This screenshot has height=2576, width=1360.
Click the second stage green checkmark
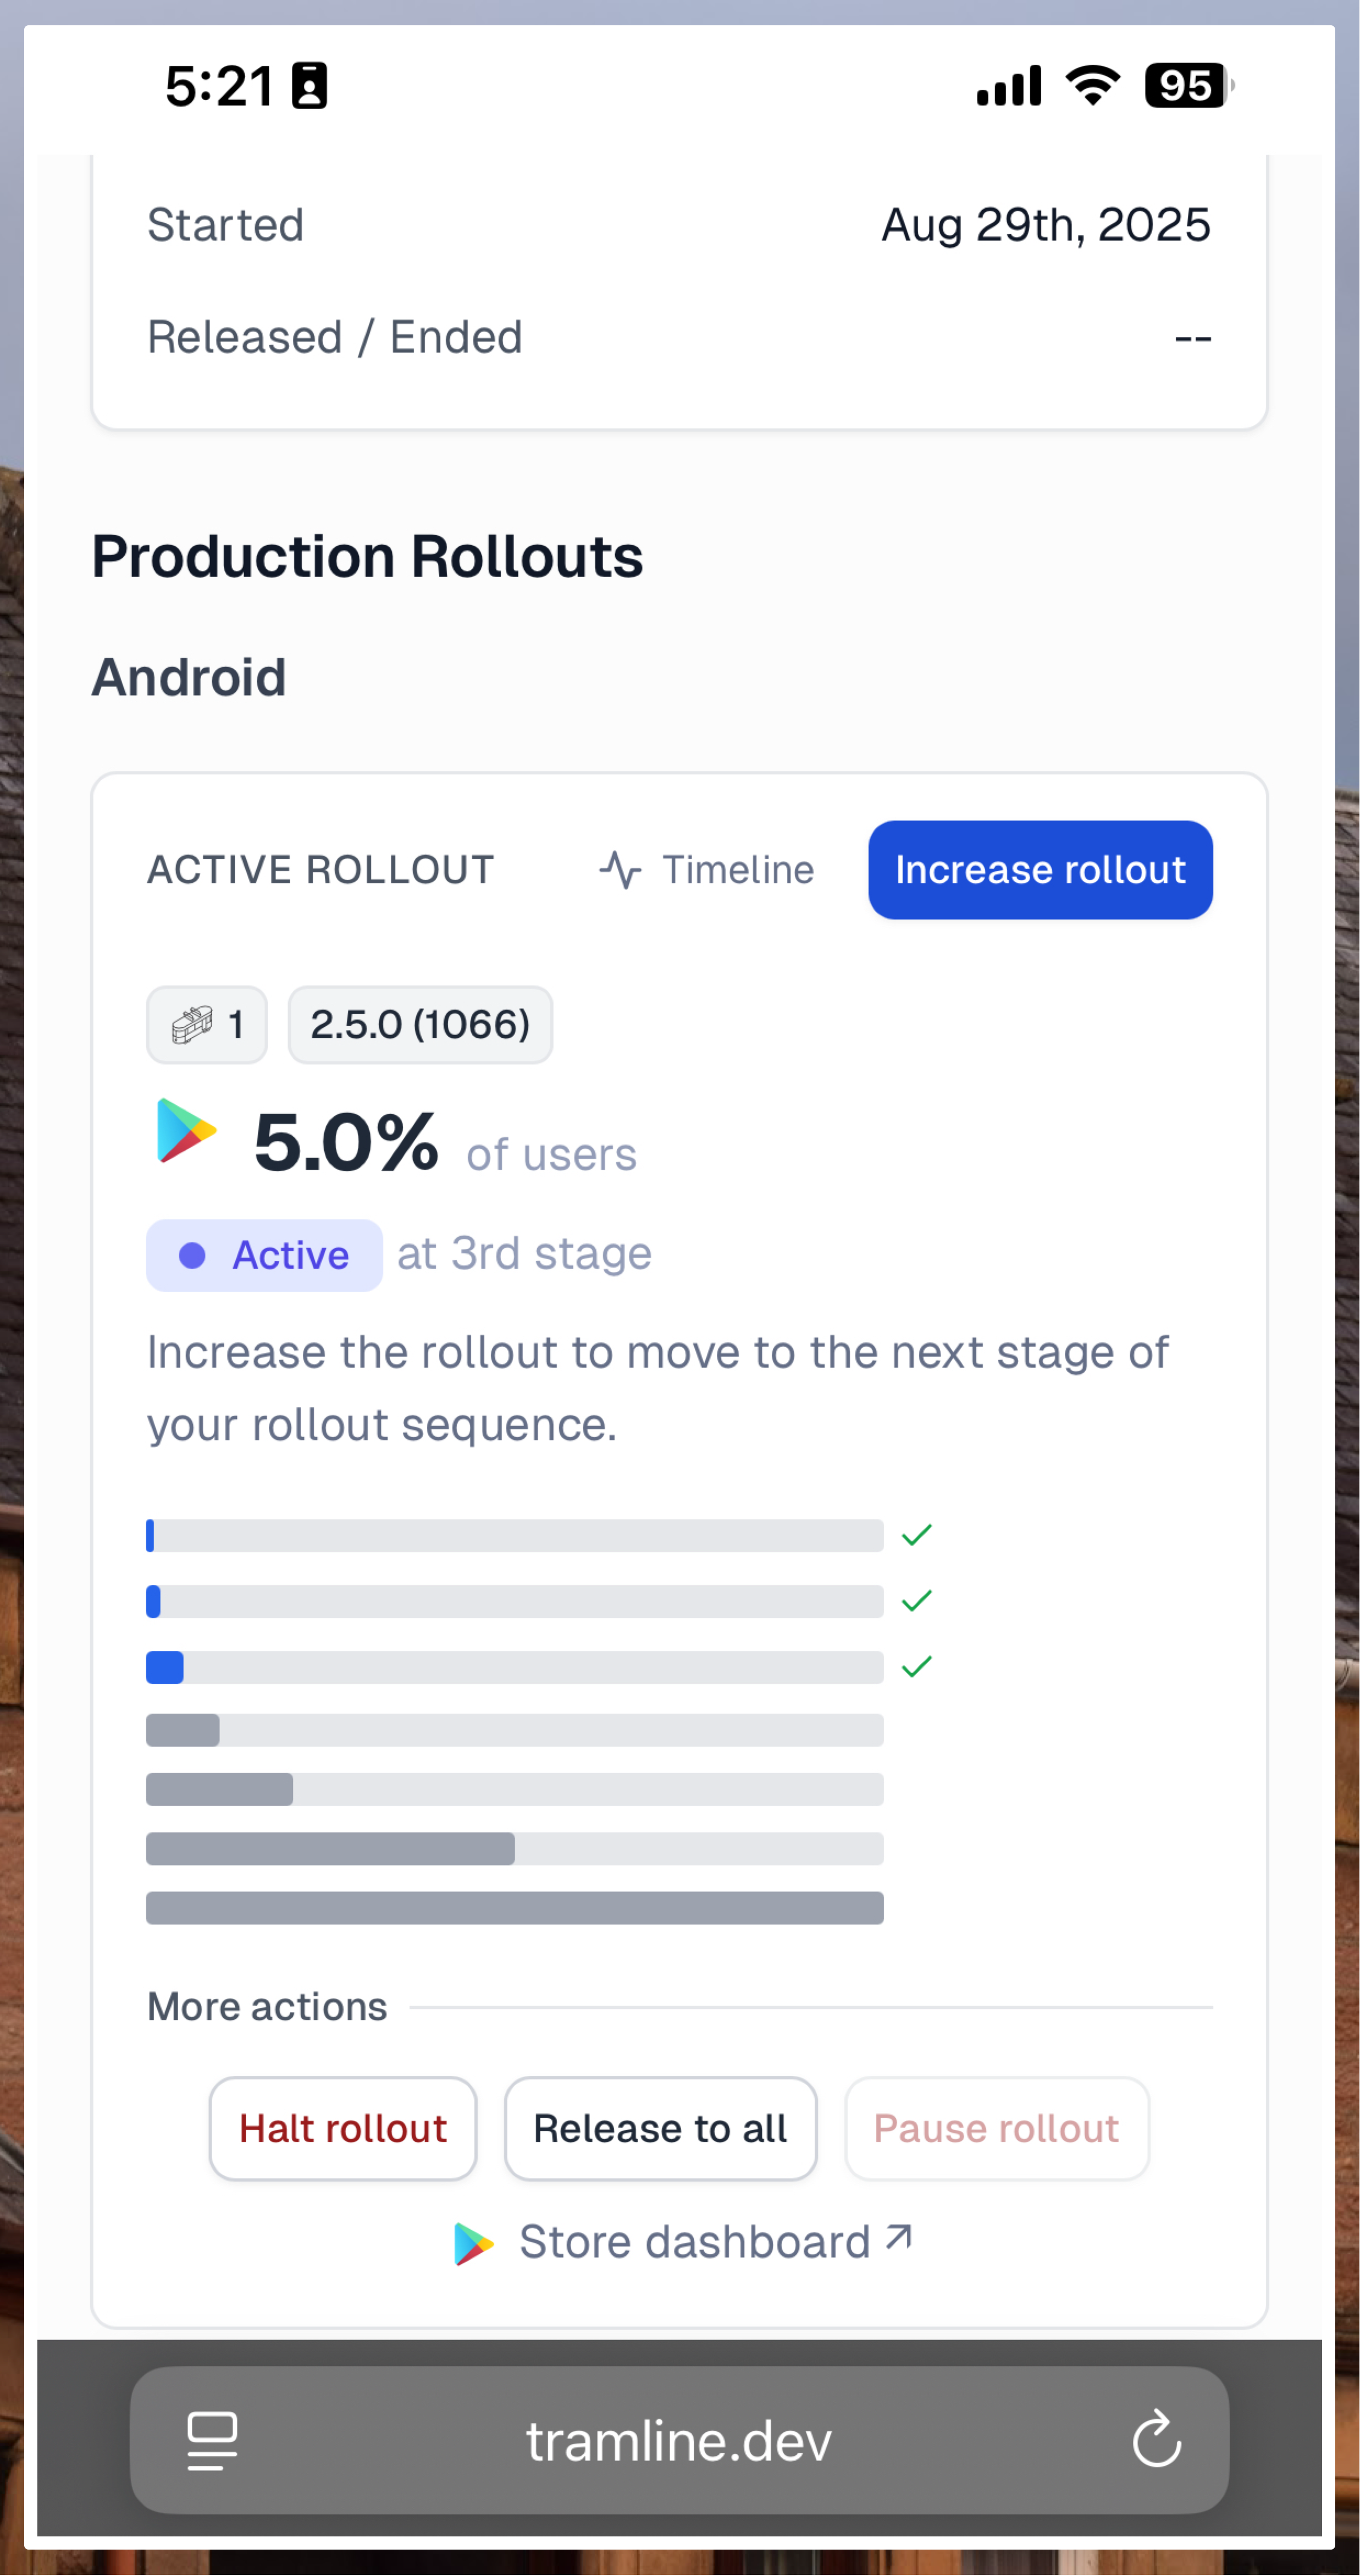[916, 1601]
